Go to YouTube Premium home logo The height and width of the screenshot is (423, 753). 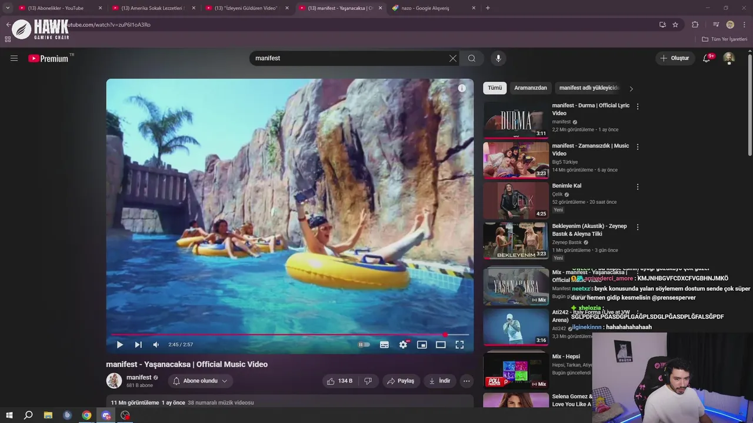click(x=48, y=58)
